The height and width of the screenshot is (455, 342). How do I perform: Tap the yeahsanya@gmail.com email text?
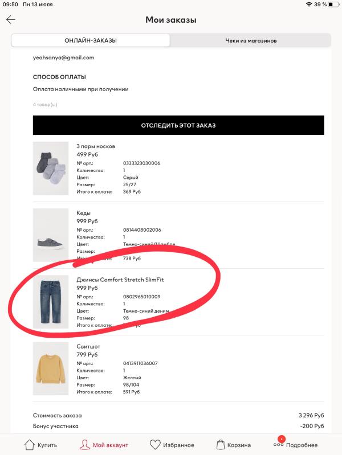click(x=64, y=58)
